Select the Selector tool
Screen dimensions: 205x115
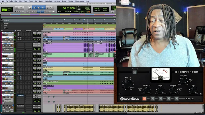38,8
